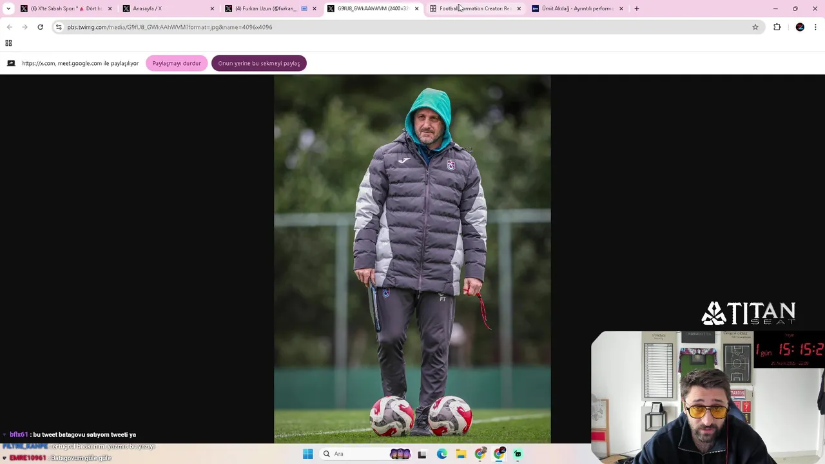Launch Microsoft Edge from taskbar
The image size is (825, 464).
click(442, 454)
